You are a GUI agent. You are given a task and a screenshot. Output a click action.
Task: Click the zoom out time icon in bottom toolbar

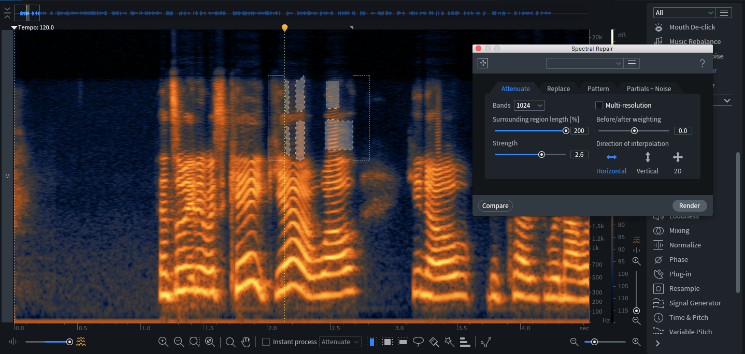pos(179,342)
